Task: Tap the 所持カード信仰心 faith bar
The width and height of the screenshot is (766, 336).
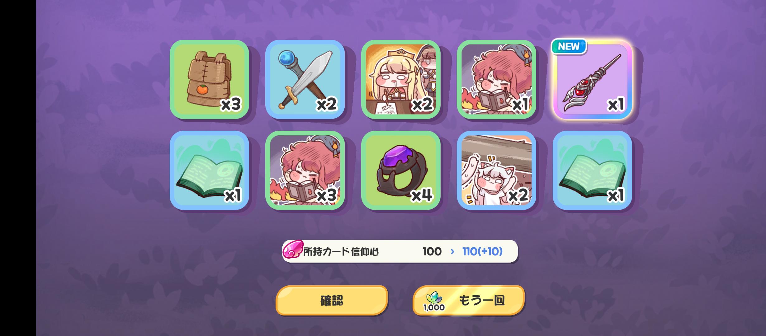Action: click(400, 251)
